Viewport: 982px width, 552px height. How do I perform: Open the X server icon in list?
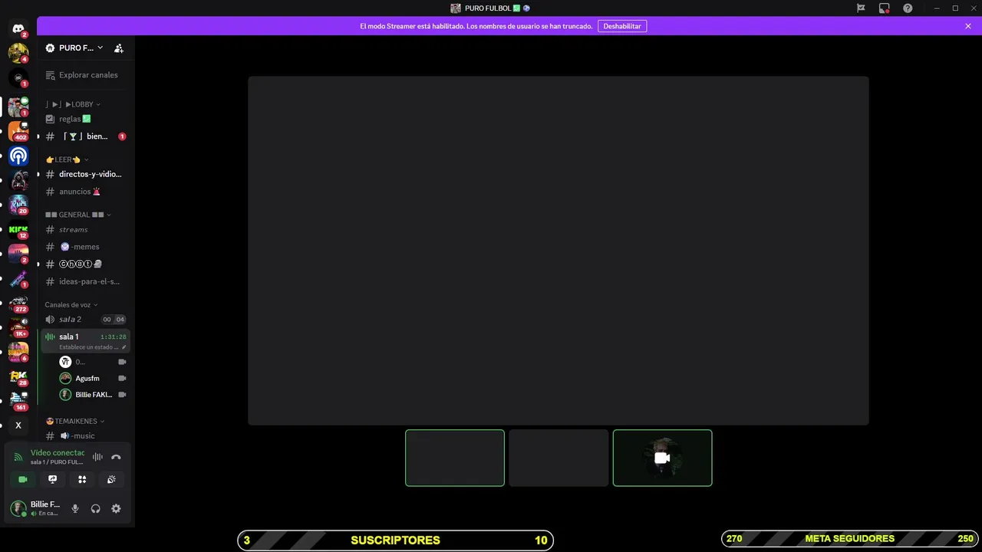click(x=18, y=426)
